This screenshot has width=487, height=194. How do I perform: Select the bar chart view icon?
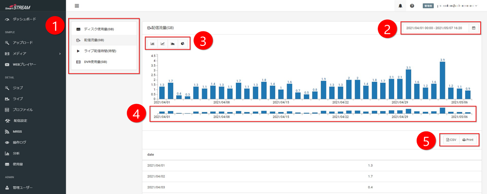click(153, 43)
